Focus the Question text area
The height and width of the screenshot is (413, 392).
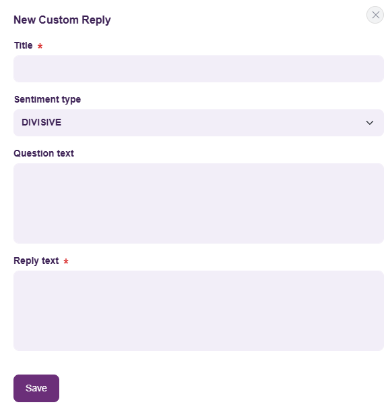coord(199,203)
